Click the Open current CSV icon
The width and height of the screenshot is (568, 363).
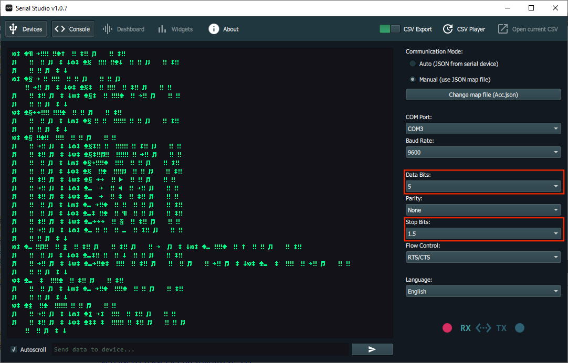pos(528,29)
